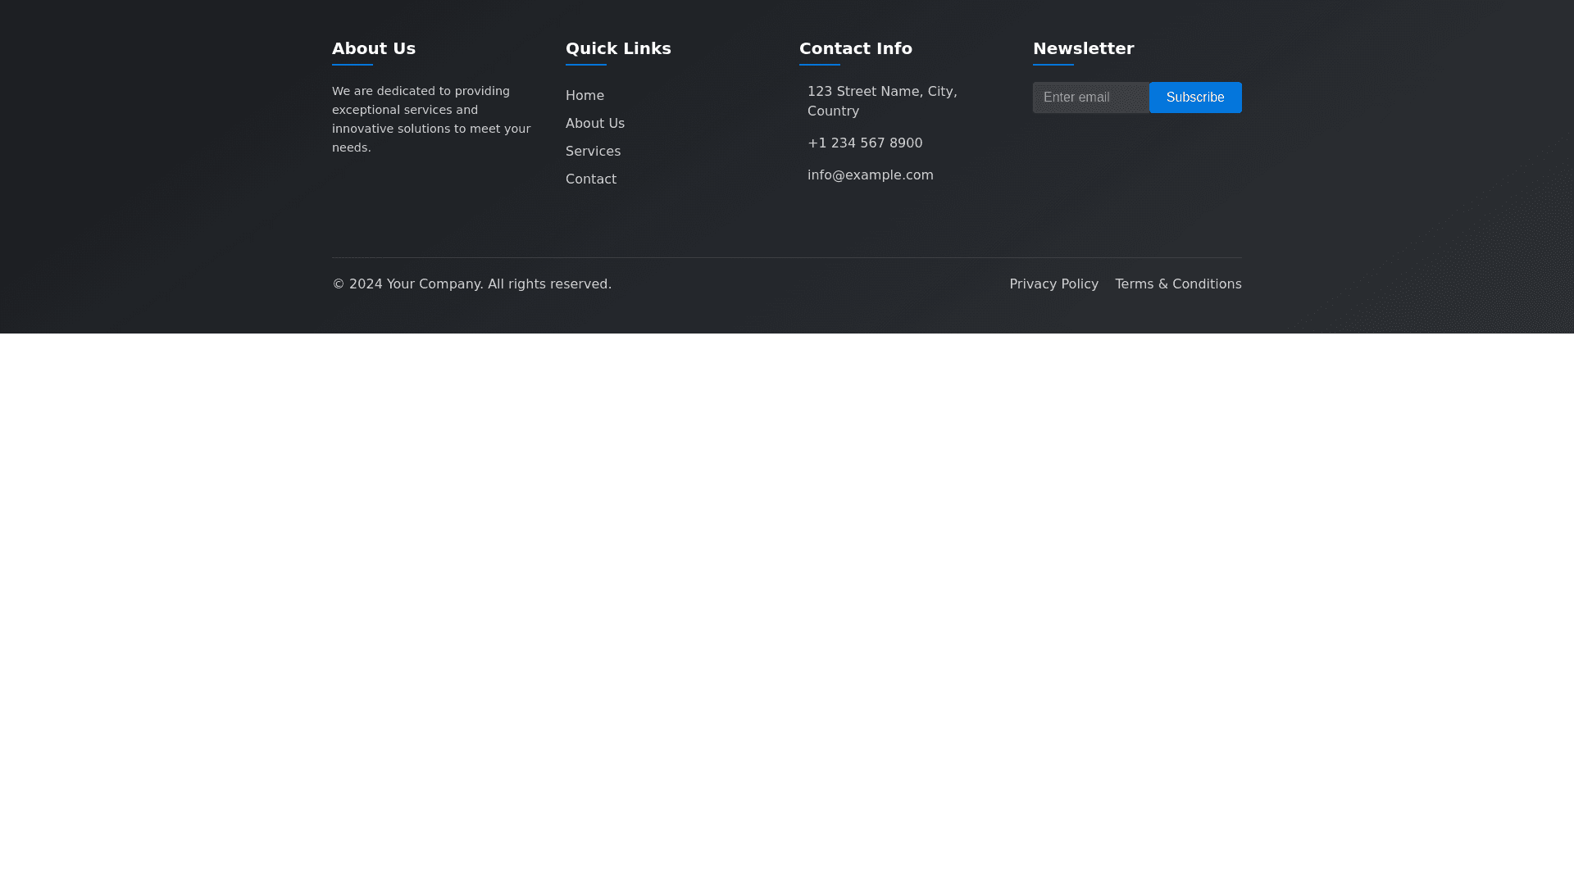The image size is (1574, 885).
Task: Click the +1 234 567 8900 phone number
Action: 864,143
